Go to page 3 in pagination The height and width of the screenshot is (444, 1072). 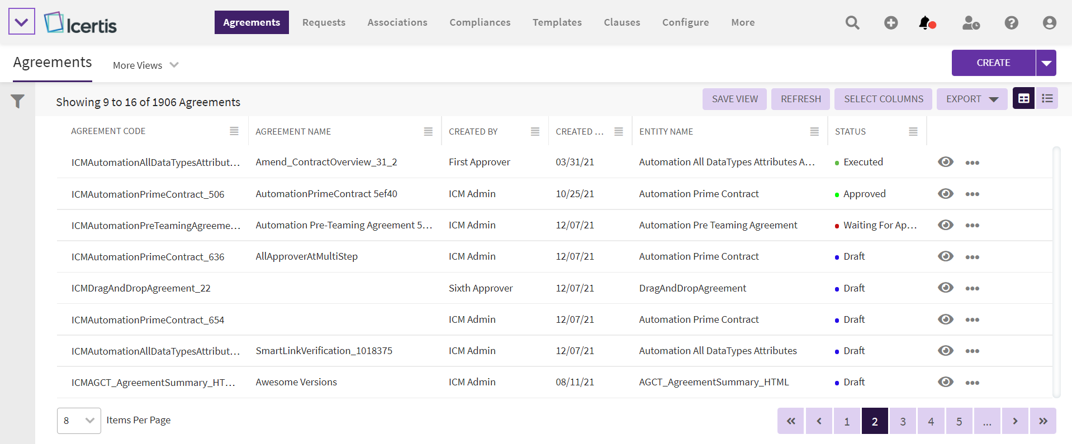pyautogui.click(x=903, y=421)
